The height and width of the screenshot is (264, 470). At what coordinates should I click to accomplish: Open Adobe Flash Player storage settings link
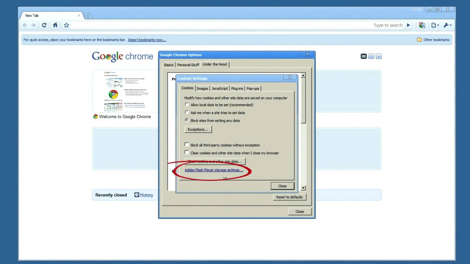coord(214,170)
